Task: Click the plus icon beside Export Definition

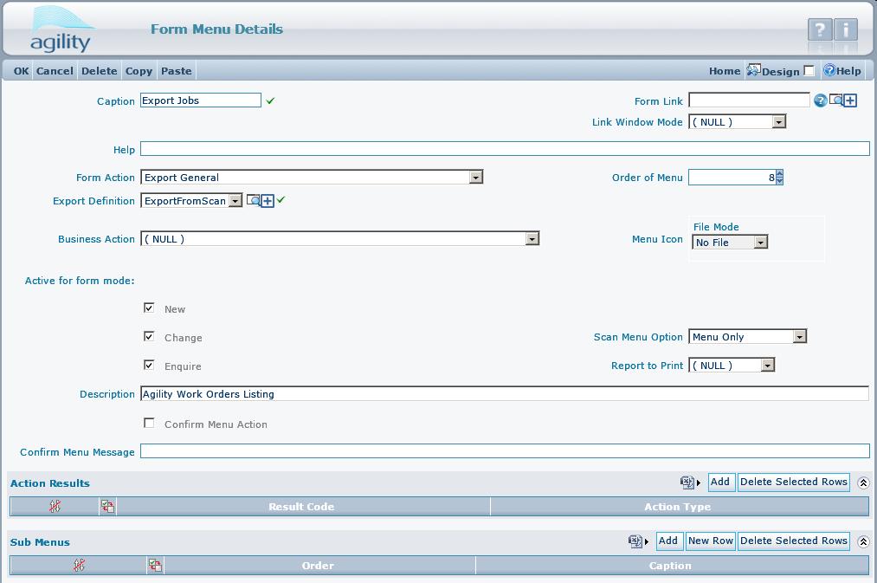Action: point(268,201)
